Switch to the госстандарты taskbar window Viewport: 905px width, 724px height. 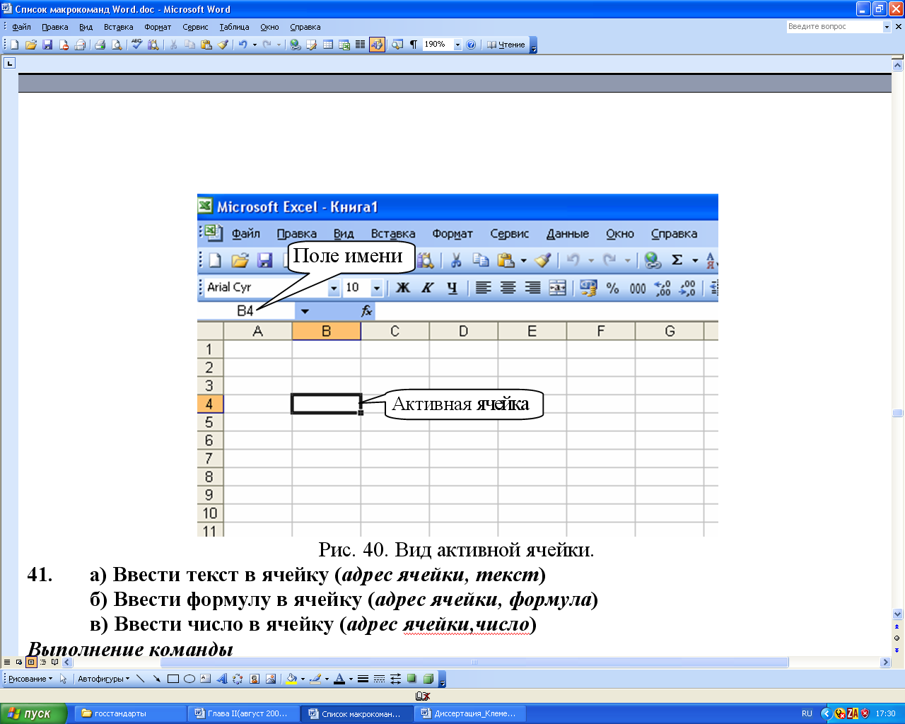[129, 713]
